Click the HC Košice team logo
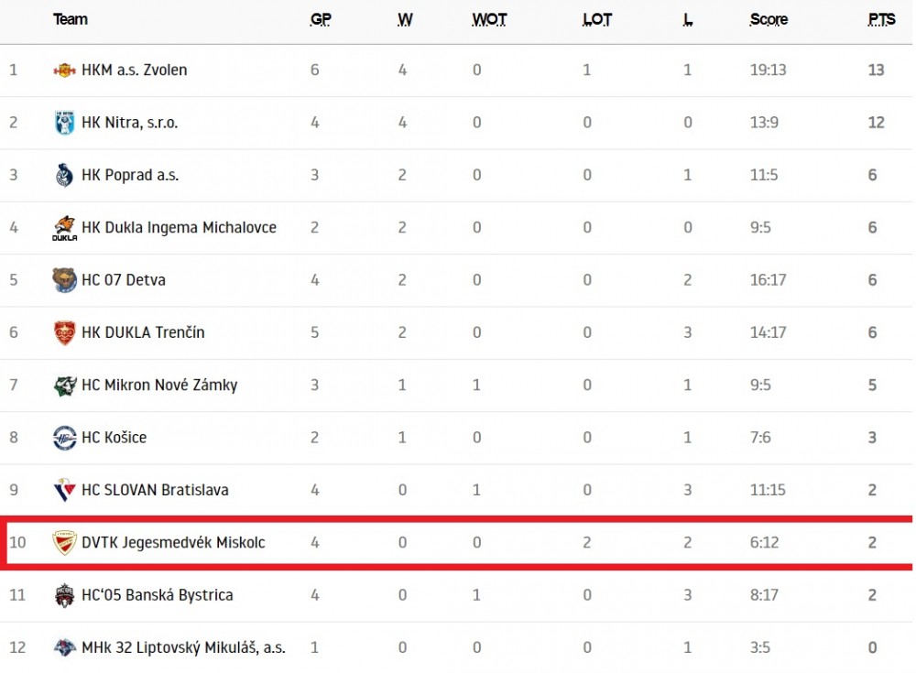 coord(64,439)
